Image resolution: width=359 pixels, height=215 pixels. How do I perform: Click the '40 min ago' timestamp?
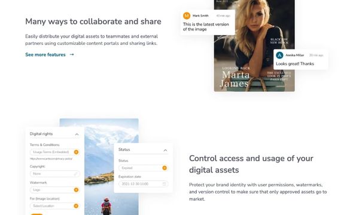coord(223,16)
